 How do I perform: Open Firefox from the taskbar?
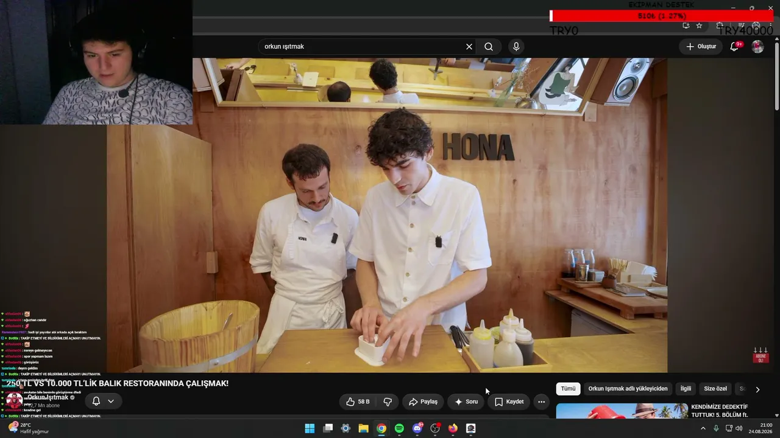pyautogui.click(x=453, y=428)
